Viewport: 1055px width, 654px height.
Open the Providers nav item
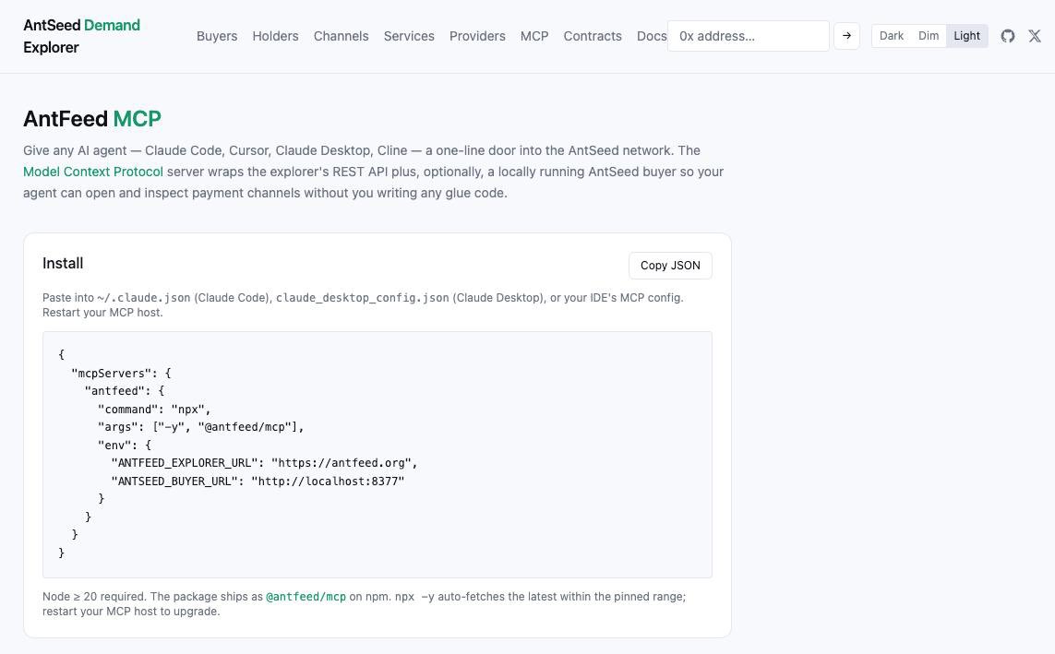(477, 36)
